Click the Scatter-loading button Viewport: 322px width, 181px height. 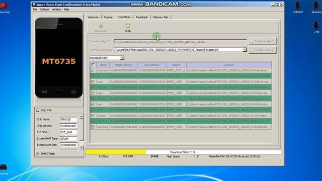tap(262, 50)
